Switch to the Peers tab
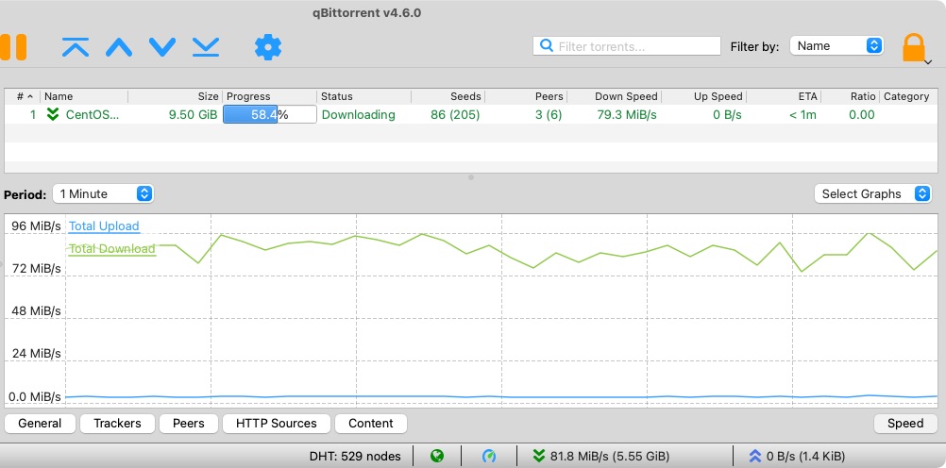 point(189,424)
